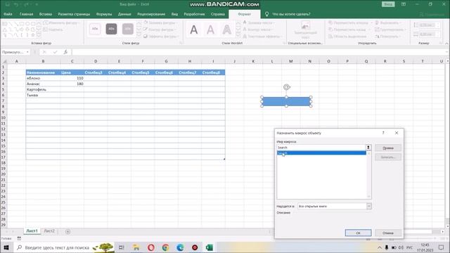The width and height of the screenshot is (450, 253).
Task: Switch to the Лист2 sheet tab
Action: 49,231
